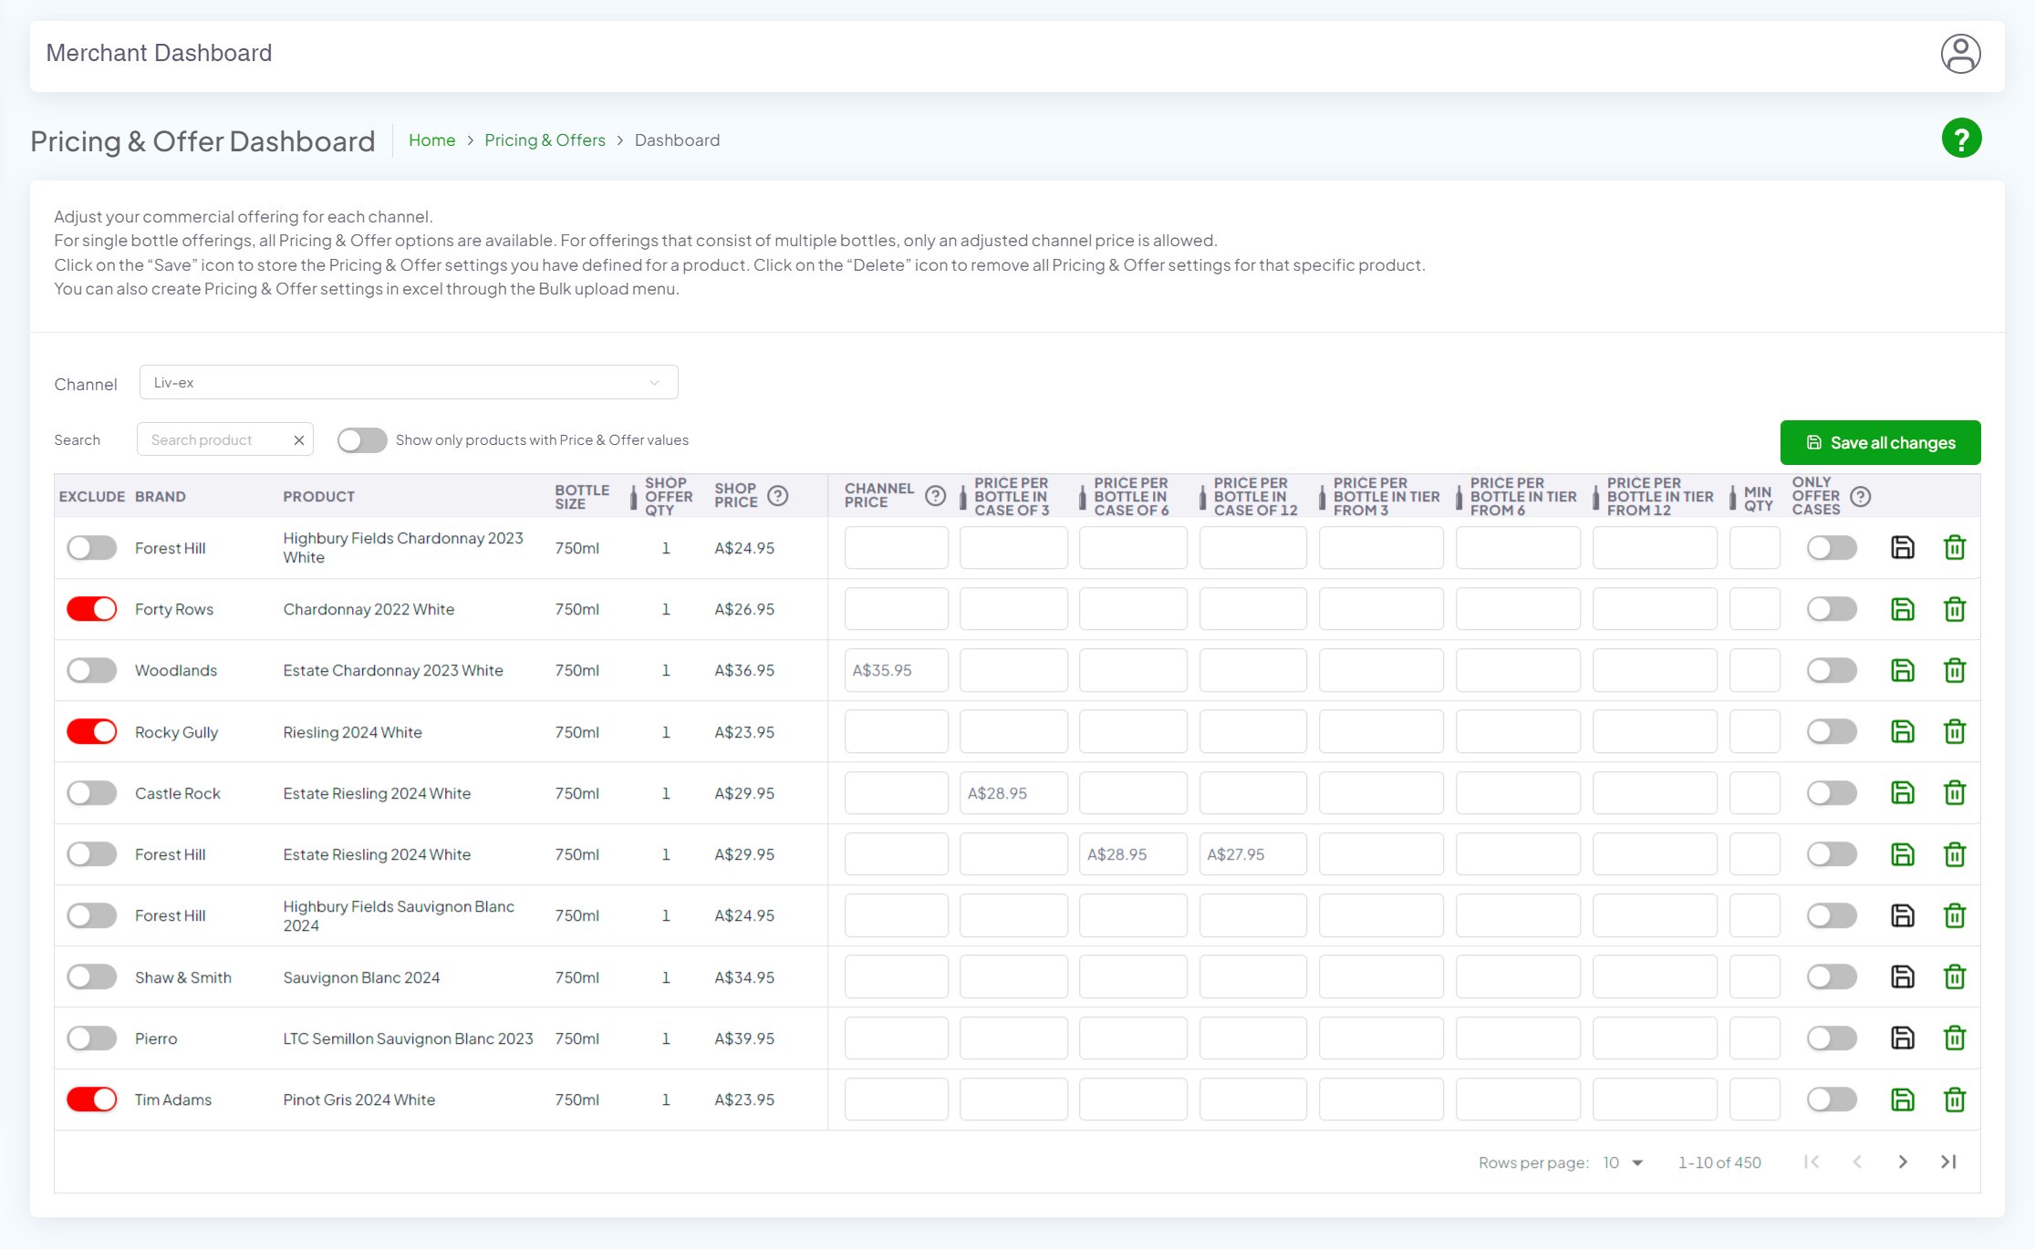The image size is (2035, 1249).
Task: Click the channel price field for Pierro
Action: pos(896,1038)
